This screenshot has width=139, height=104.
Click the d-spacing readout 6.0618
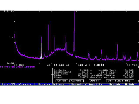(x=99, y=65)
